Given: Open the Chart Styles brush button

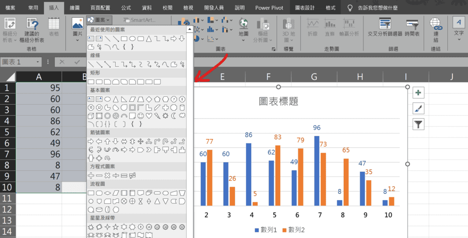Looking at the screenshot, I should (418, 108).
